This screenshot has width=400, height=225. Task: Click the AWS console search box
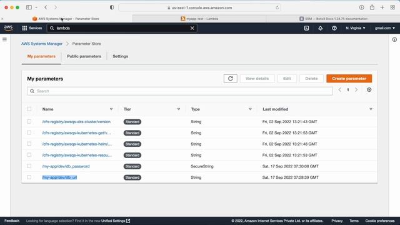coord(122,28)
